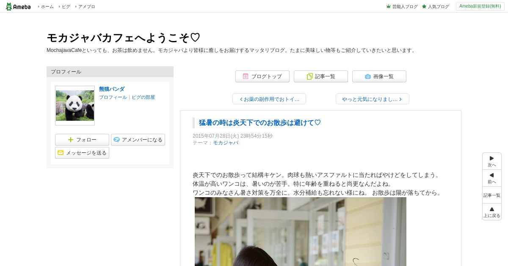Open article title 猛暑の時は炎天下でのお散歩は避けて♡
Screen dimensions: 508x266
260,123
